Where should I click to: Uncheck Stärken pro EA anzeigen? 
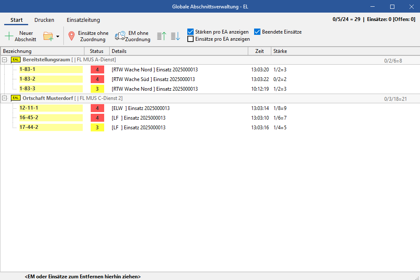(x=190, y=32)
